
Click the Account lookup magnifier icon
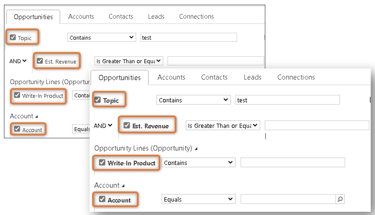pos(340,199)
